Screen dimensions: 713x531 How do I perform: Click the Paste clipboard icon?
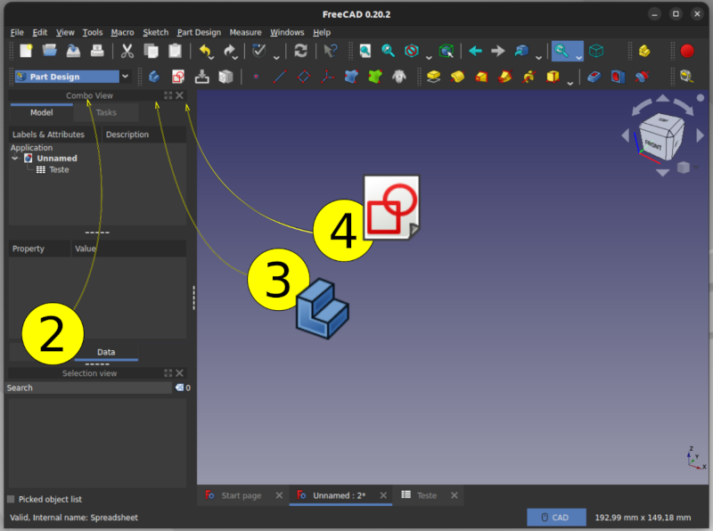pos(175,51)
